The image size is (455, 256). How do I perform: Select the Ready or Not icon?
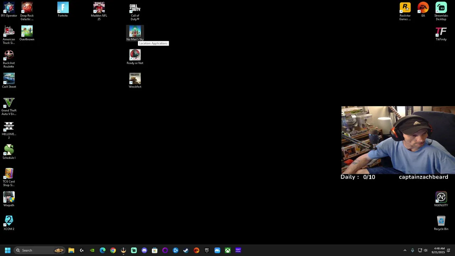(135, 57)
